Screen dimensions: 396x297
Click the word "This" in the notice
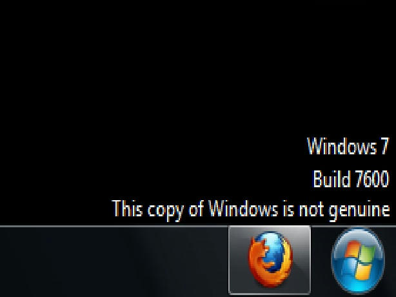127,209
